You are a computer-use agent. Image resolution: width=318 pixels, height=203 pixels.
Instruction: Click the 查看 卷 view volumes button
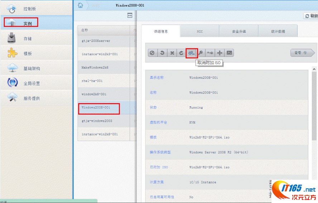303,53
